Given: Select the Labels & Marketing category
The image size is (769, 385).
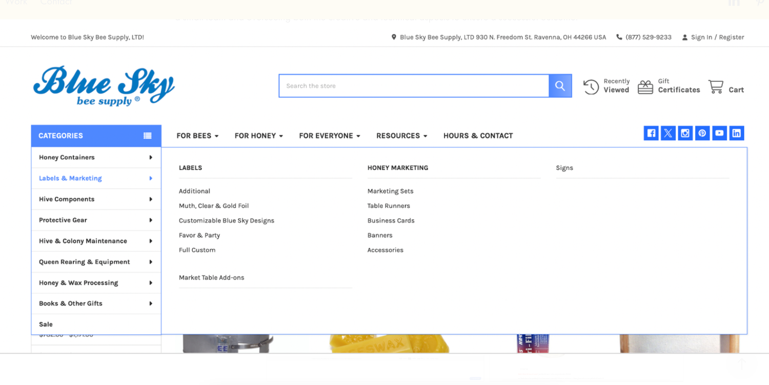Looking at the screenshot, I should 70,178.
